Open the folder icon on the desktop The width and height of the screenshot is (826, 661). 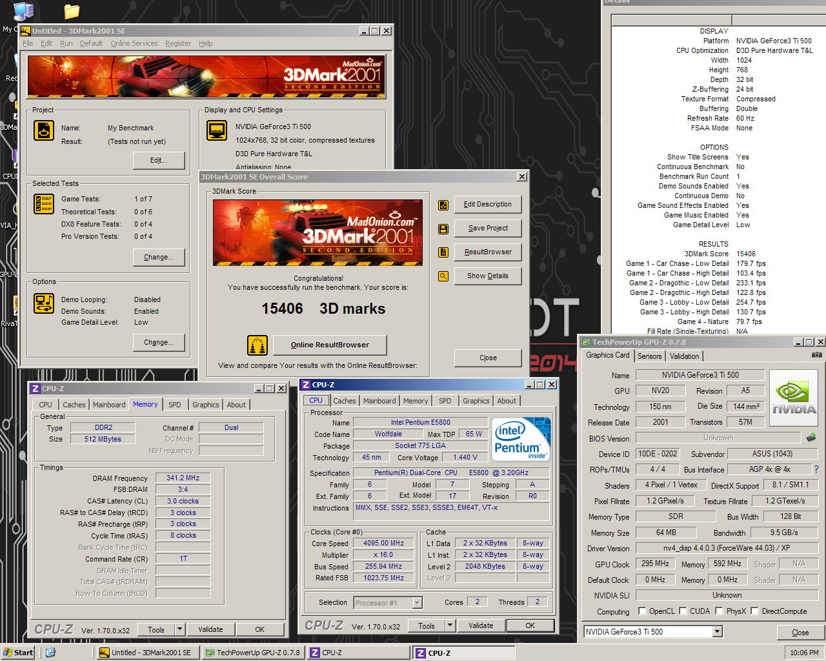tap(72, 11)
